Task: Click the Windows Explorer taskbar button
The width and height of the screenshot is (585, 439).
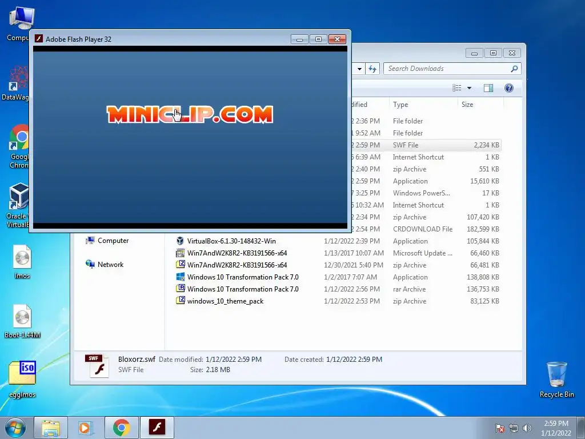Action: pyautogui.click(x=51, y=428)
